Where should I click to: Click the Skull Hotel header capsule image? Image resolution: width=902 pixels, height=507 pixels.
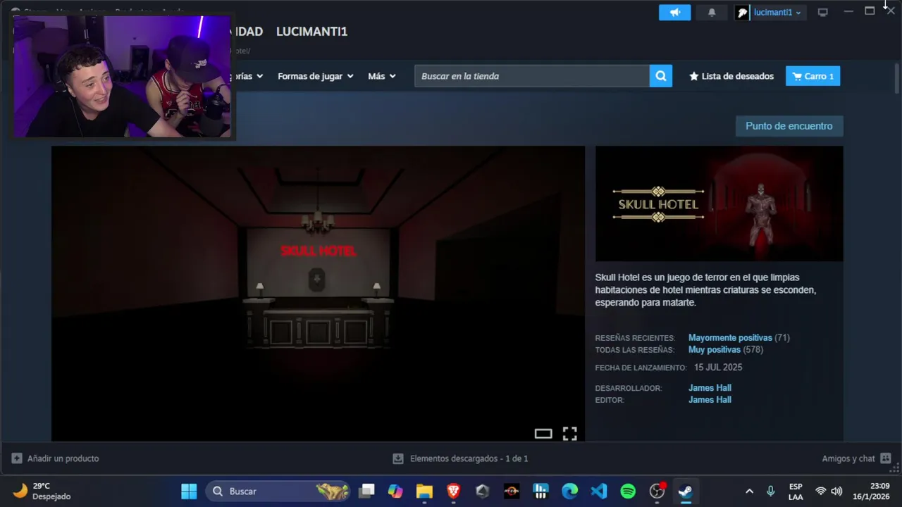point(719,204)
